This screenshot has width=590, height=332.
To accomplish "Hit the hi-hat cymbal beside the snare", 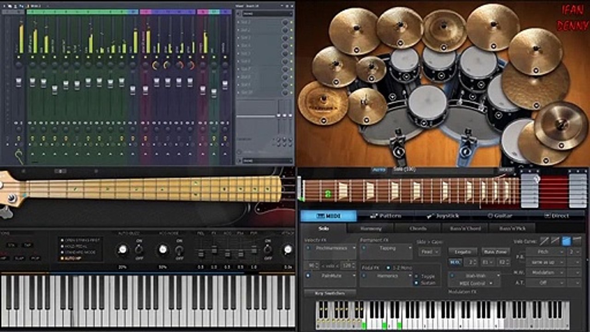I will [x=367, y=106].
